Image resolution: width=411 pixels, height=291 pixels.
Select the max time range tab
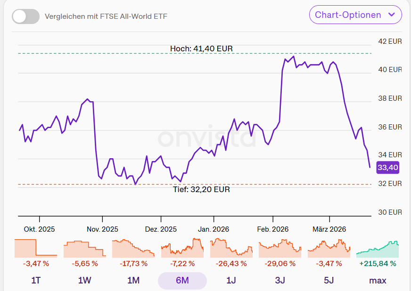pyautogui.click(x=378, y=281)
